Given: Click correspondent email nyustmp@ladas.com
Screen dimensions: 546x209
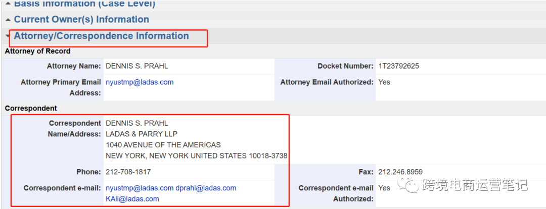Looking at the screenshot, I should coord(140,188).
